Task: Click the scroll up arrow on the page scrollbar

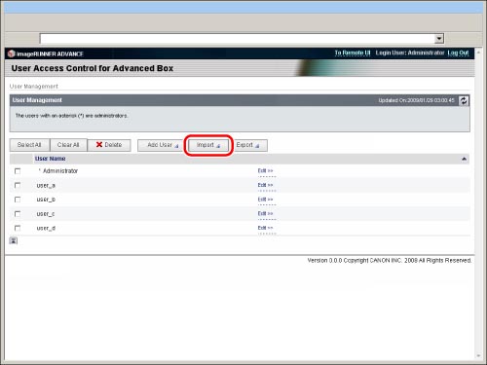Action: tap(478, 53)
